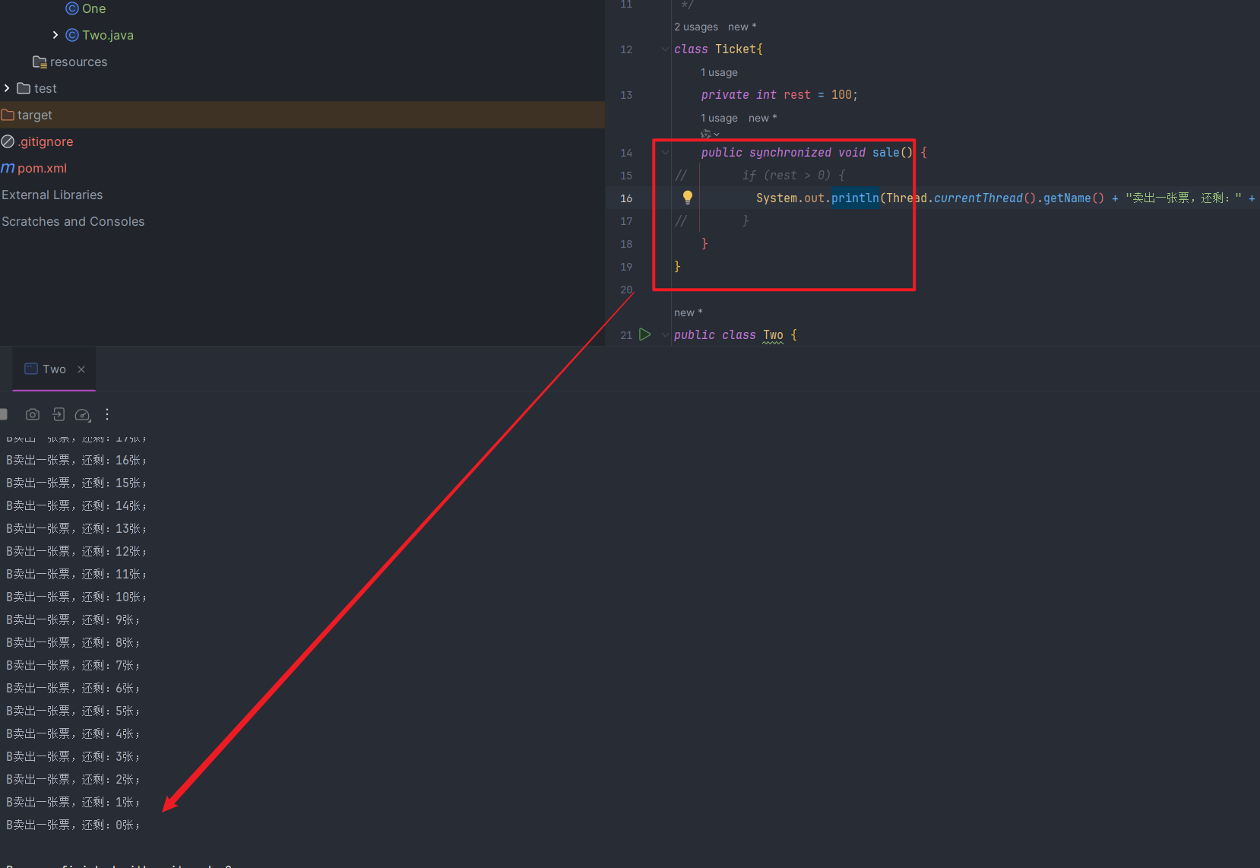The width and height of the screenshot is (1260, 868).
Task: Select External Libraries node
Action: pyautogui.click(x=52, y=195)
